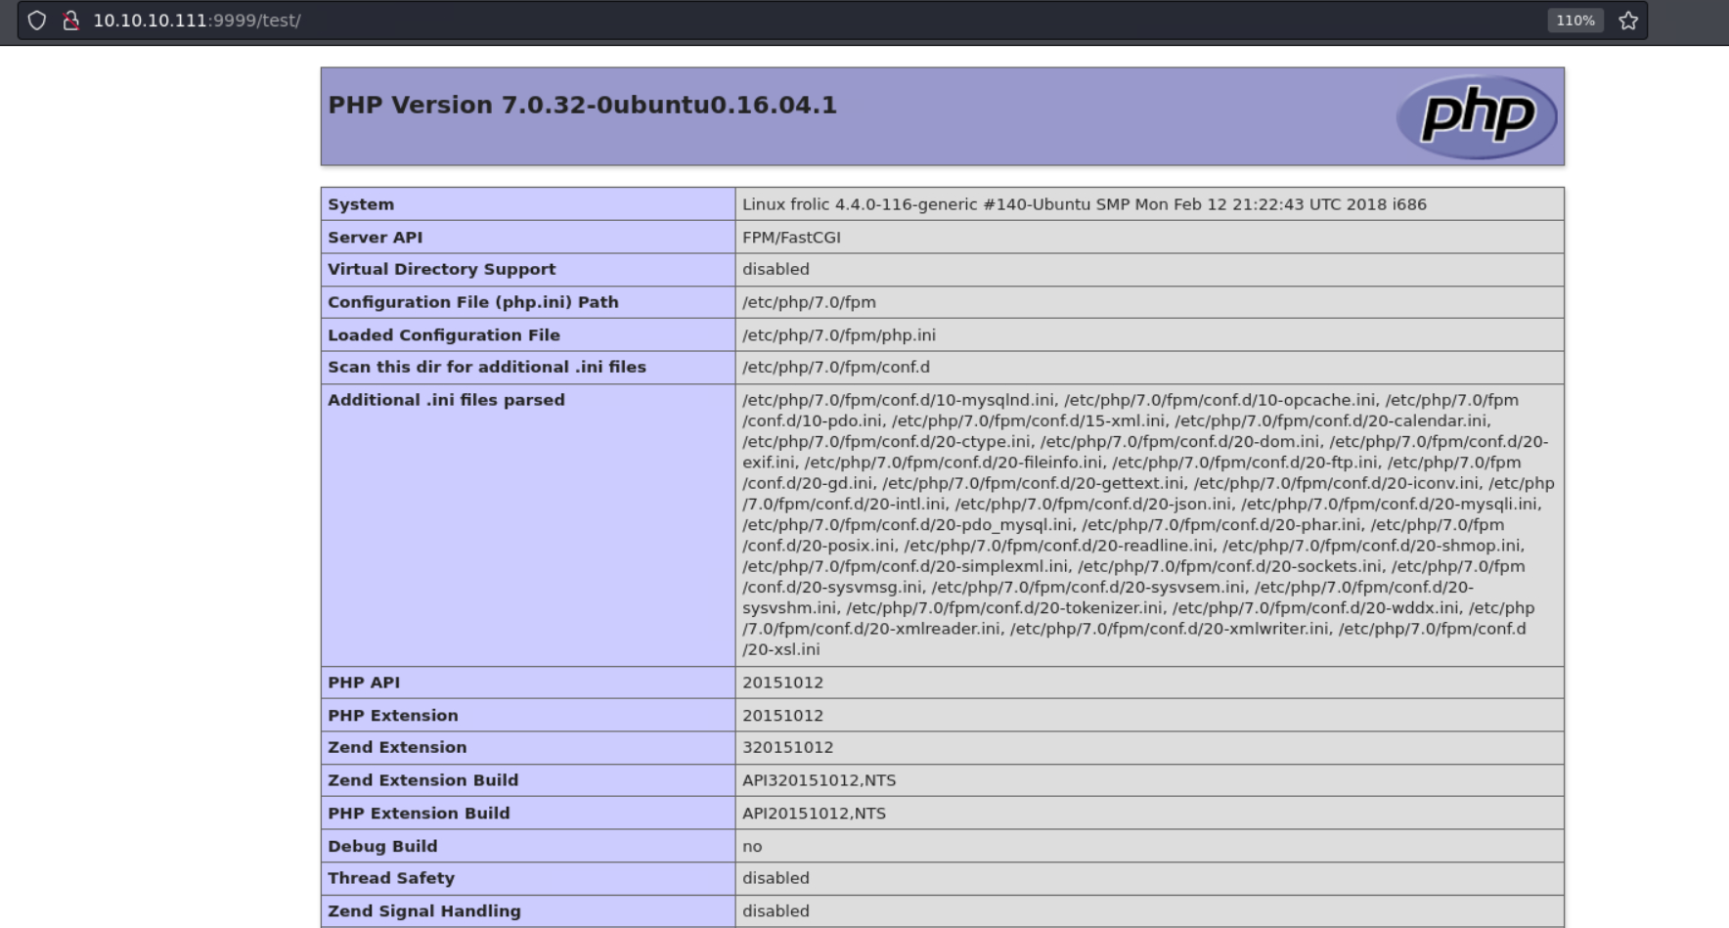Select the System row label

(361, 204)
